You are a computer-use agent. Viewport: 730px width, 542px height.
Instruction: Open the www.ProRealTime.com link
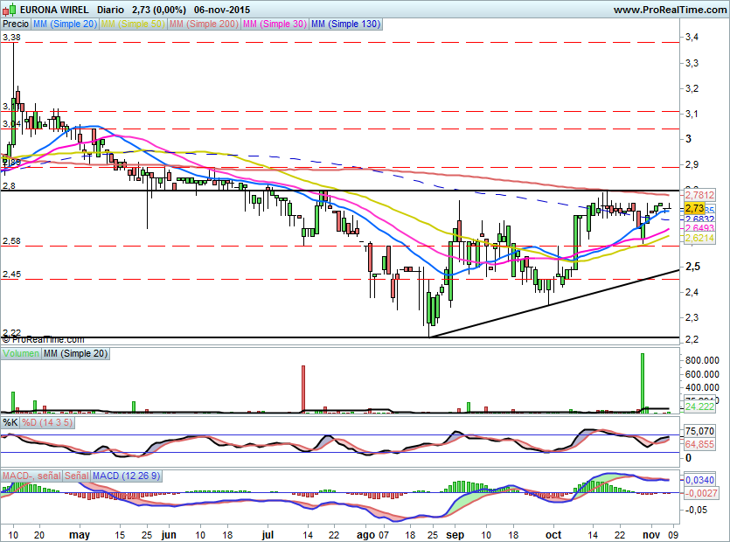click(x=669, y=9)
